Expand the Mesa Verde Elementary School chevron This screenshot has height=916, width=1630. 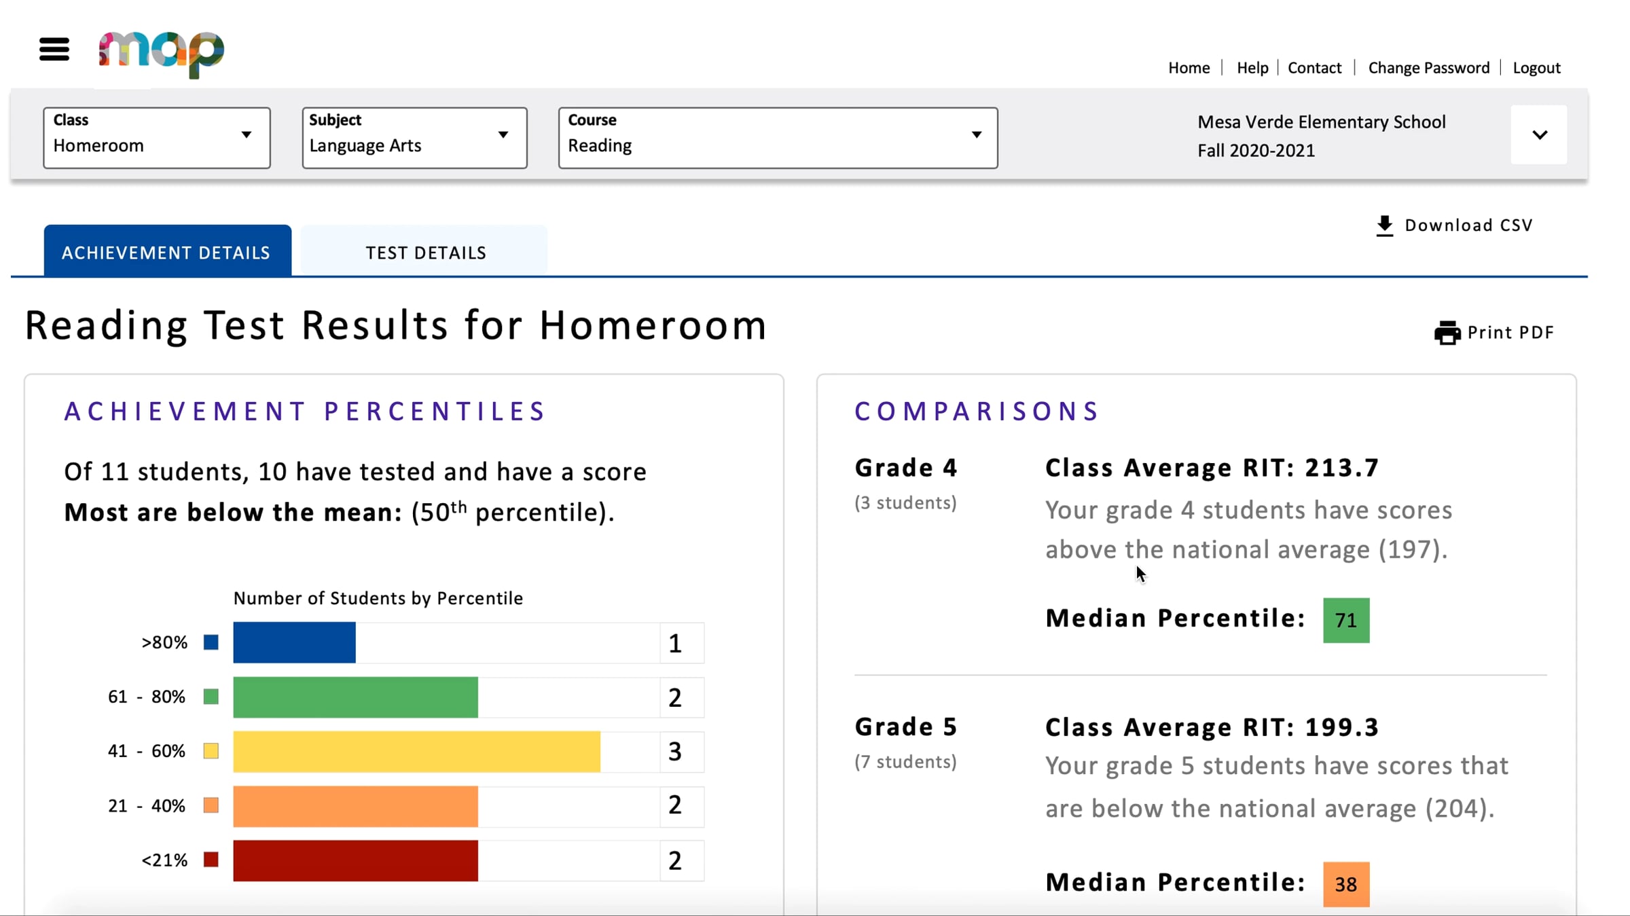(x=1539, y=135)
